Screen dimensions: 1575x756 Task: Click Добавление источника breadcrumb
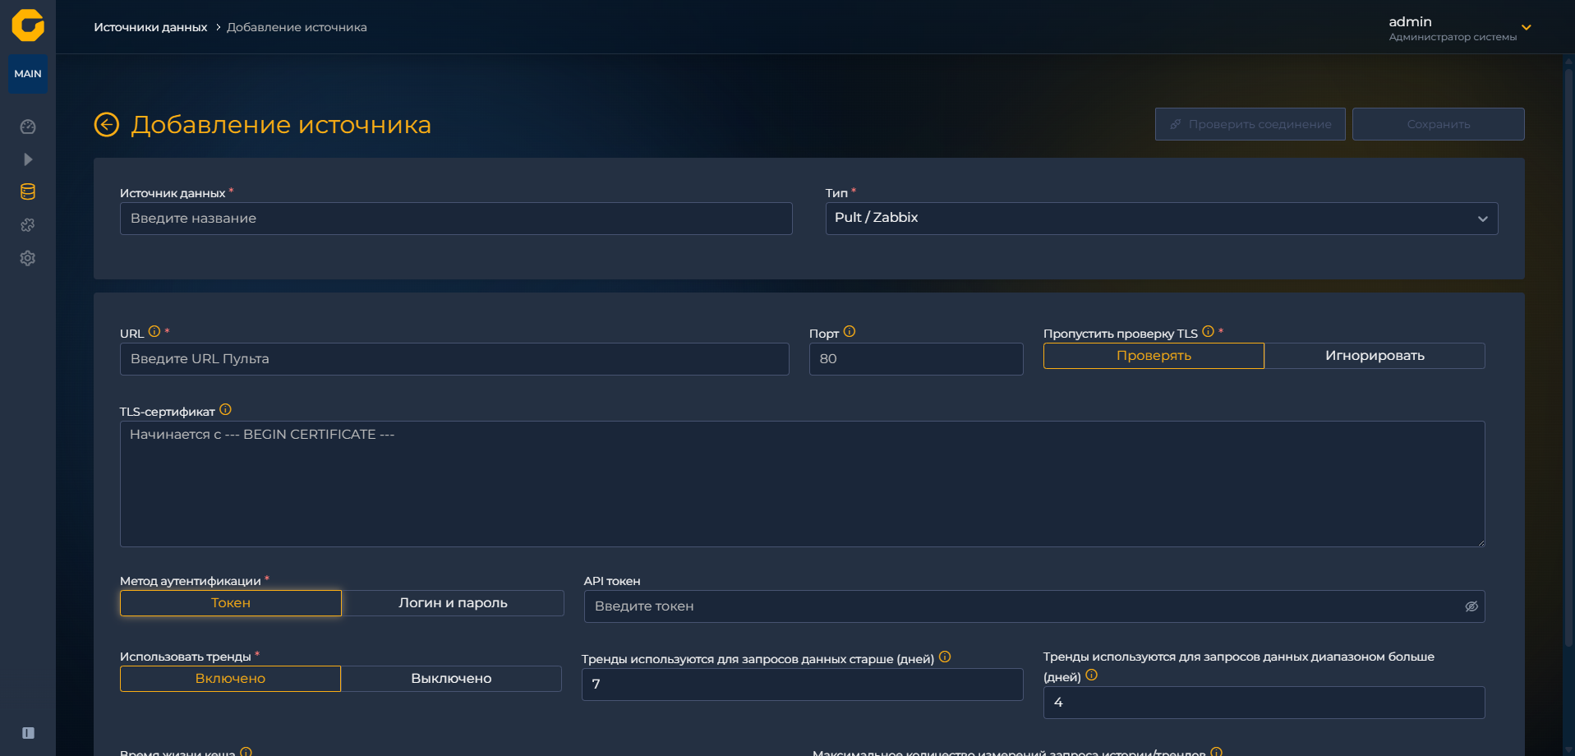click(297, 27)
